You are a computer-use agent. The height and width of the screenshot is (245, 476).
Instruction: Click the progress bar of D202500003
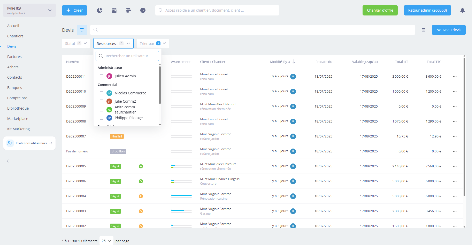(181, 211)
